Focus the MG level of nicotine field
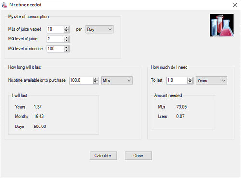Viewport: 241px width, 178px height. (55, 49)
